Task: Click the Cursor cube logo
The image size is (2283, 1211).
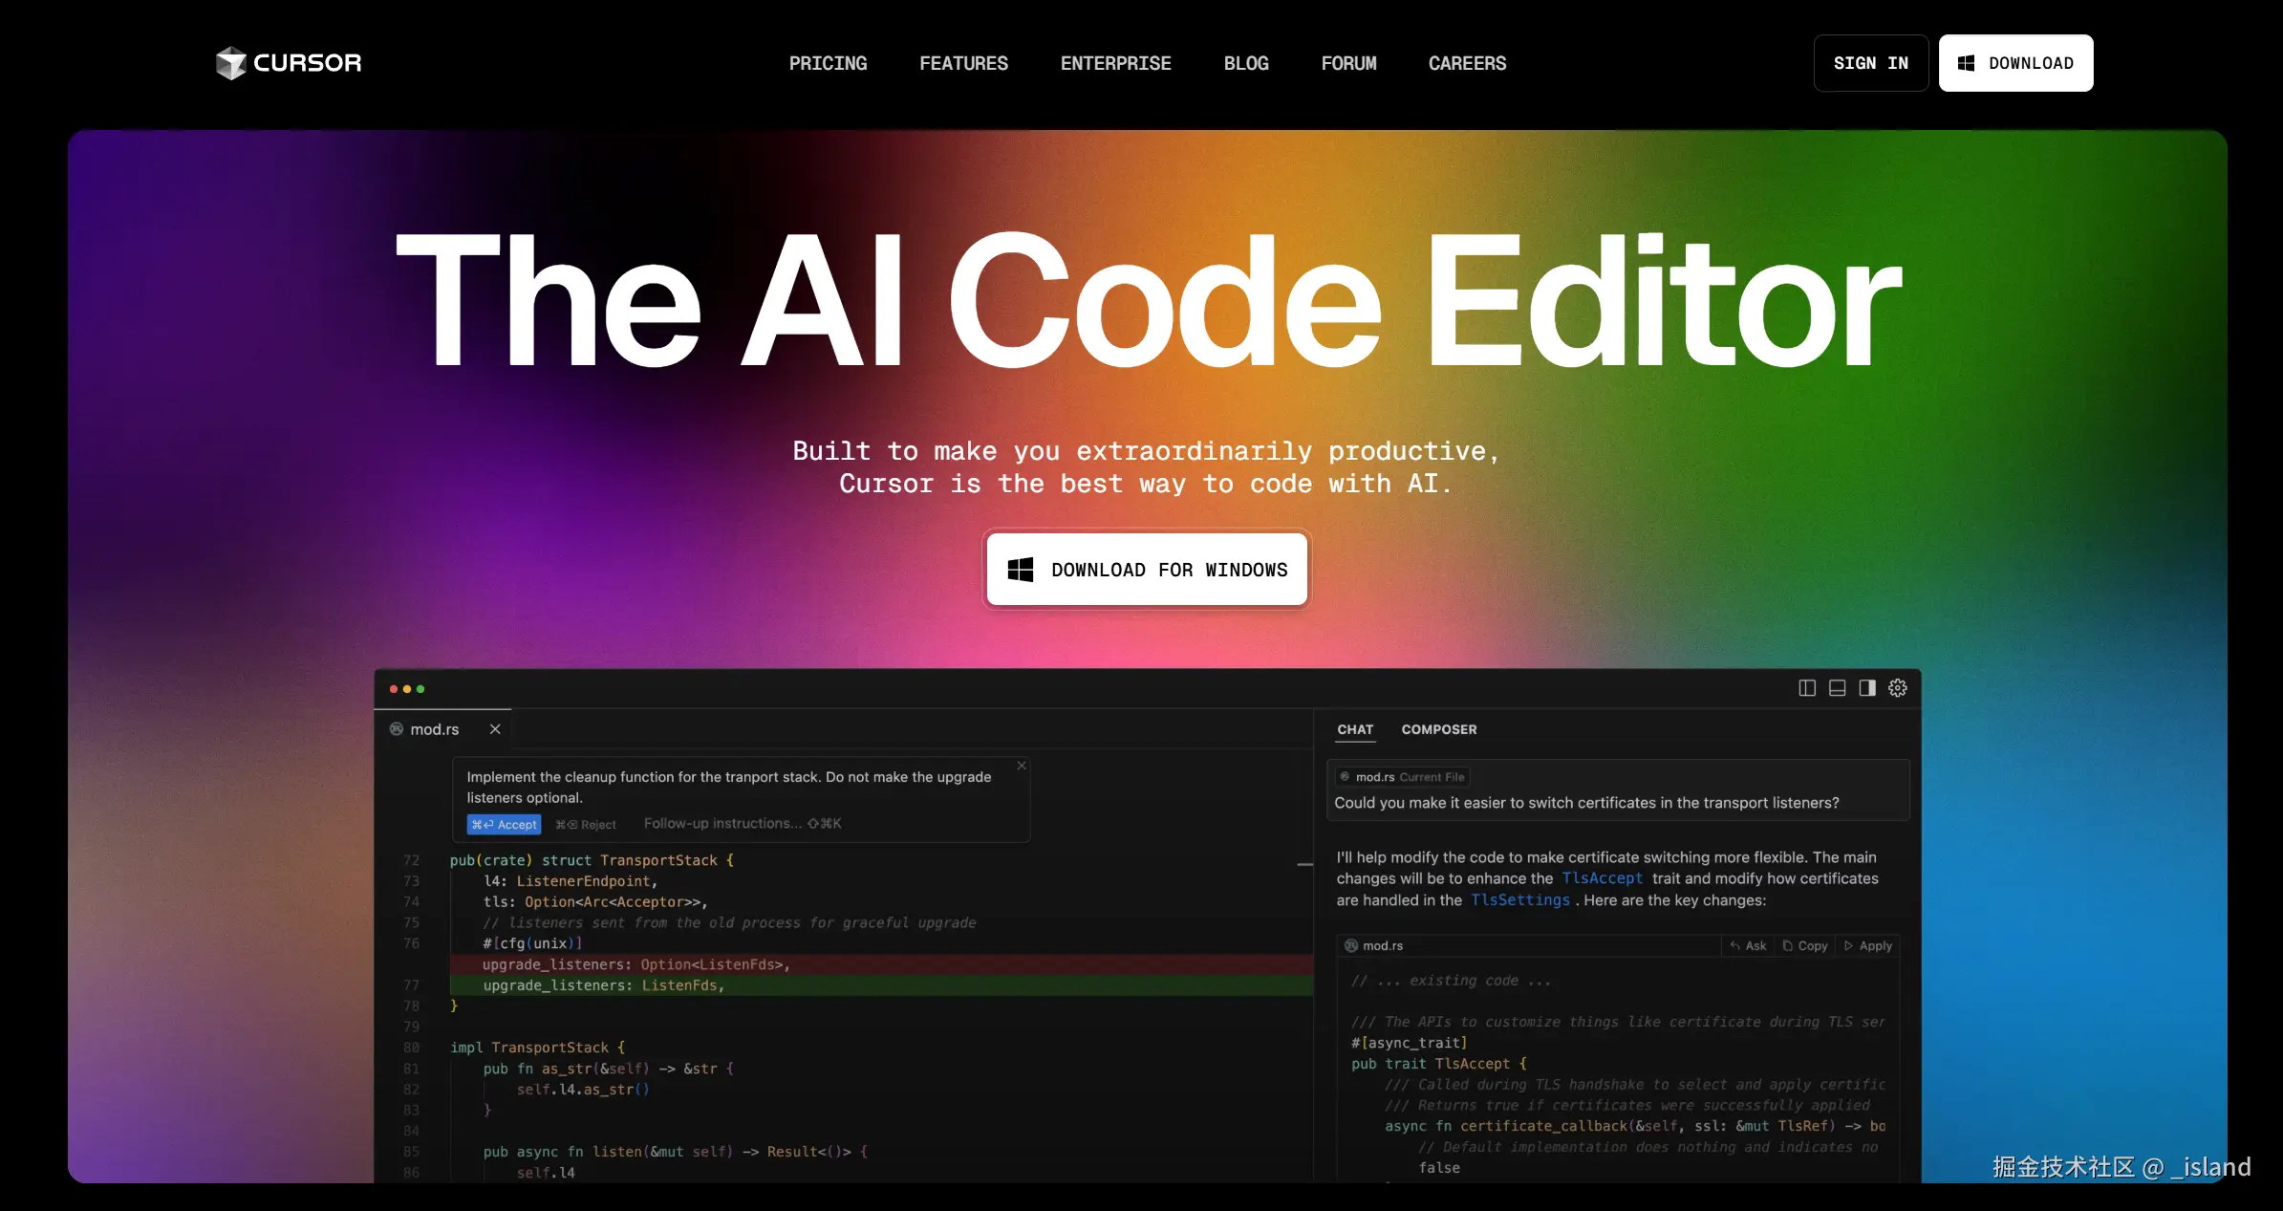Action: [x=230, y=63]
